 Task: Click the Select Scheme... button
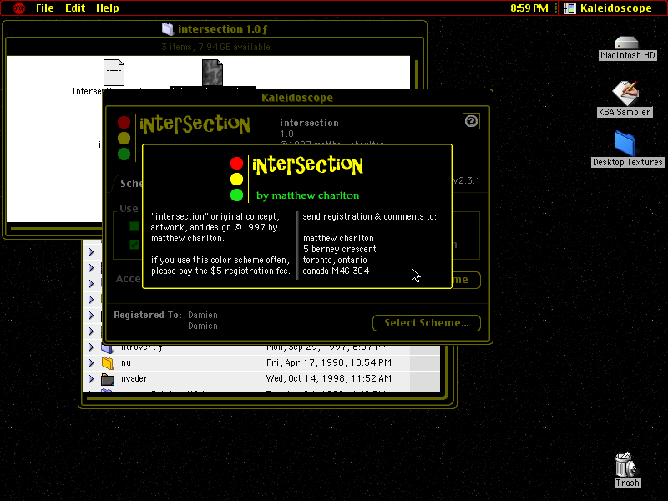coord(427,323)
